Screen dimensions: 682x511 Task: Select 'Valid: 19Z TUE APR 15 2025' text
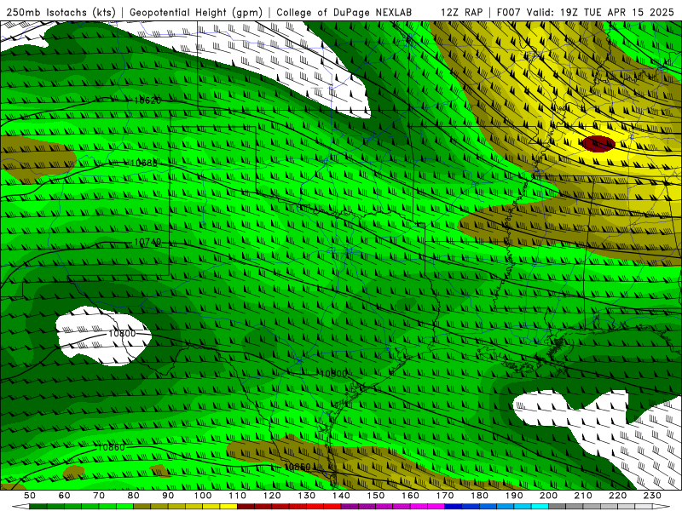click(x=600, y=12)
